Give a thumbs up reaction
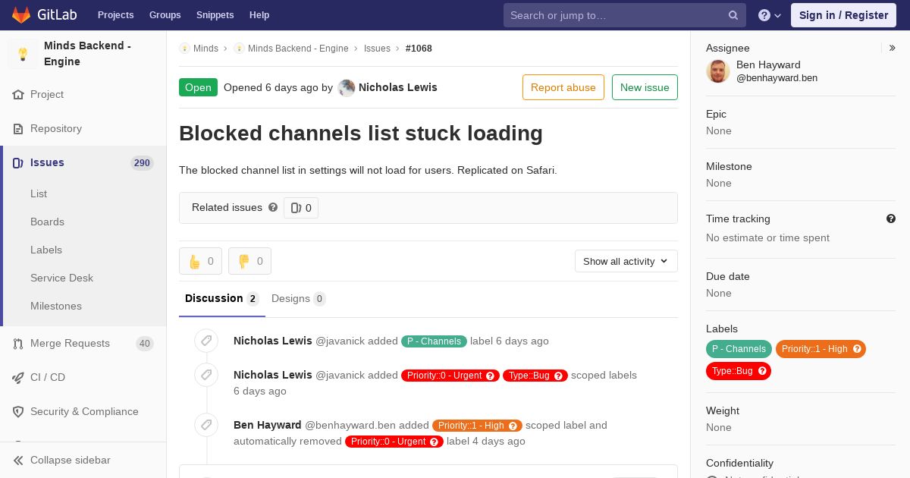The image size is (910, 478). point(200,261)
